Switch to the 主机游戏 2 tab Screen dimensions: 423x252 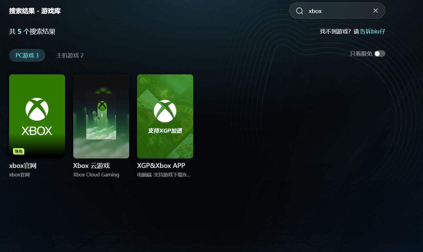[x=70, y=55]
